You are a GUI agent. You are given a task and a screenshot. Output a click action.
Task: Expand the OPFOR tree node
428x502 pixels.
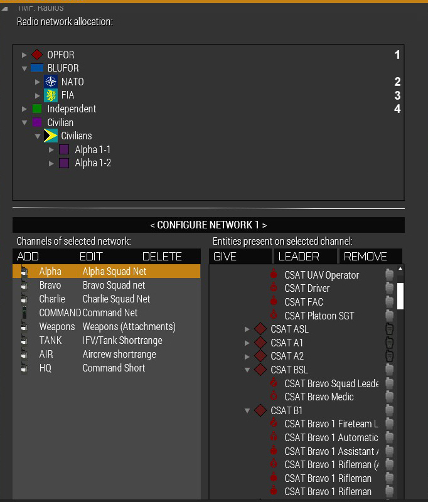coord(24,55)
